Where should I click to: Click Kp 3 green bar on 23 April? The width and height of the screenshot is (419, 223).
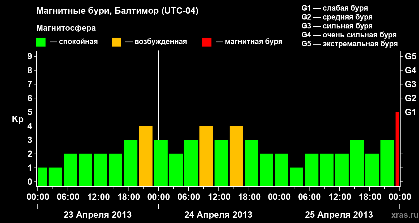coord(131,163)
